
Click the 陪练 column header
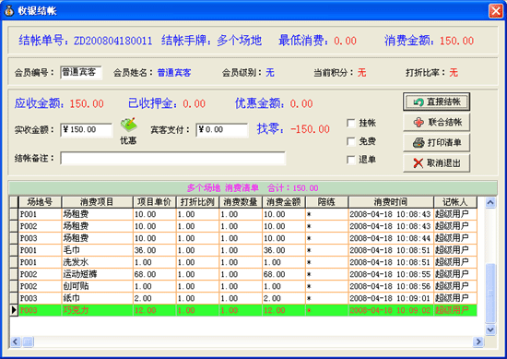click(326, 202)
